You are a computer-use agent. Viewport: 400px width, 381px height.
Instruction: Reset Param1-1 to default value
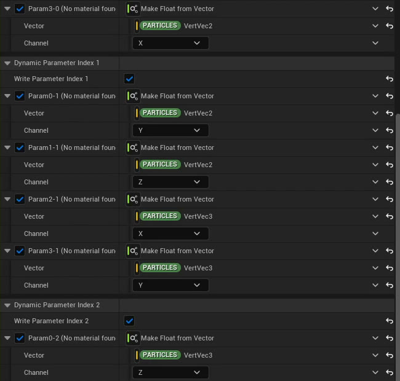coord(390,147)
